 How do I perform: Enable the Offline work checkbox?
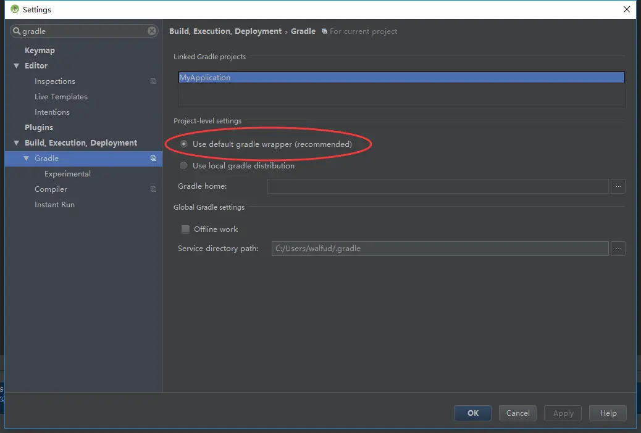coord(185,229)
